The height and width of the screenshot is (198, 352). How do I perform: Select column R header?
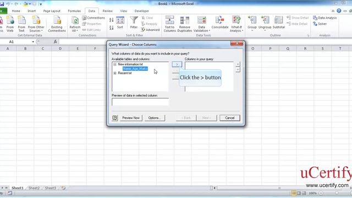click(305, 48)
